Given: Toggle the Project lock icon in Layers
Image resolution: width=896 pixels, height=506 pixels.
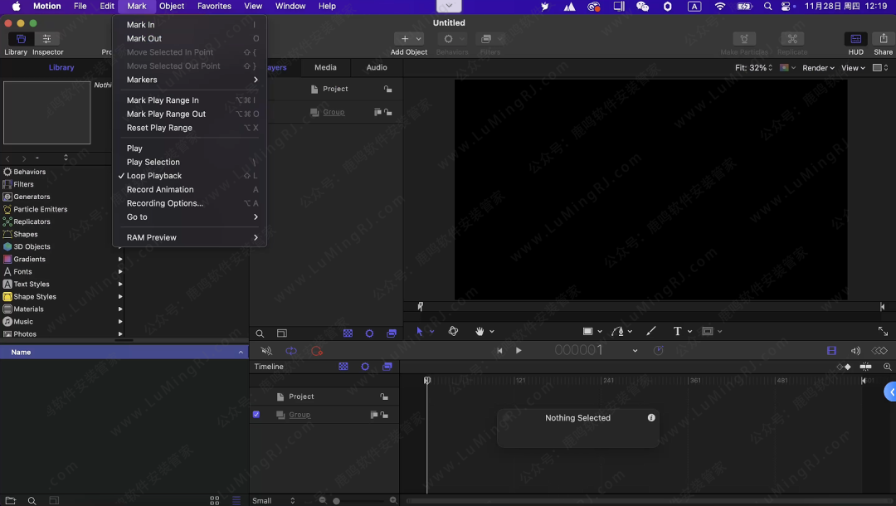Looking at the screenshot, I should (387, 90).
